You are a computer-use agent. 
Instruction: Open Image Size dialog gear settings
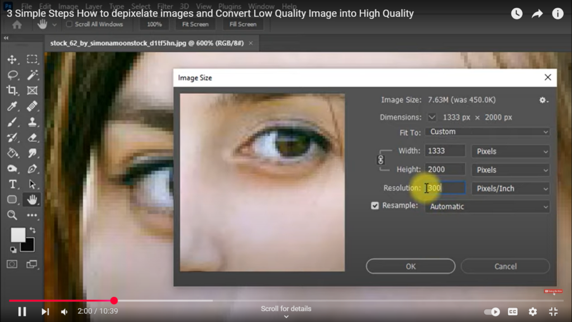[x=543, y=100]
